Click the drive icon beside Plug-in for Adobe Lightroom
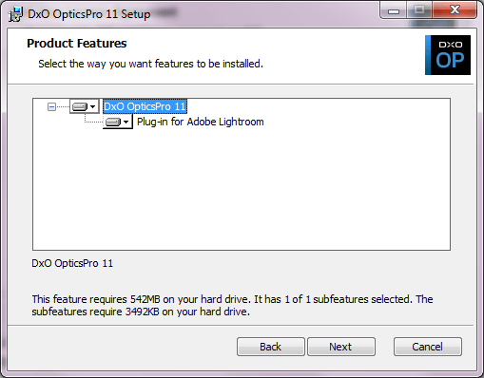 point(113,122)
